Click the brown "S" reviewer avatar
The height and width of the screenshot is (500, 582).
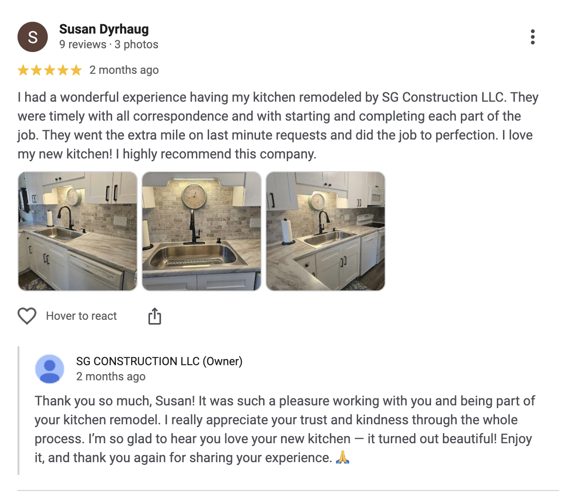pos(33,37)
